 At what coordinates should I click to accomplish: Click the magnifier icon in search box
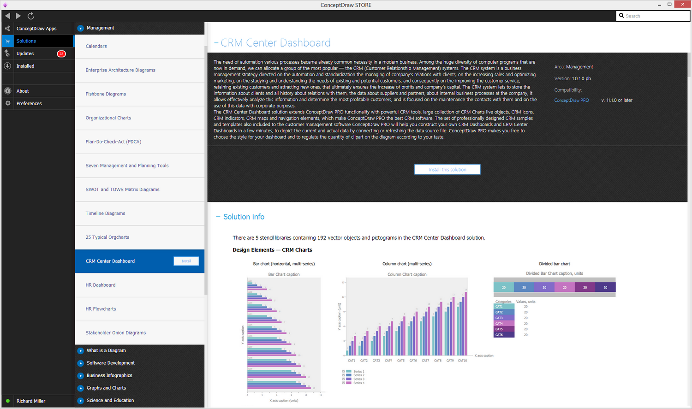click(621, 16)
